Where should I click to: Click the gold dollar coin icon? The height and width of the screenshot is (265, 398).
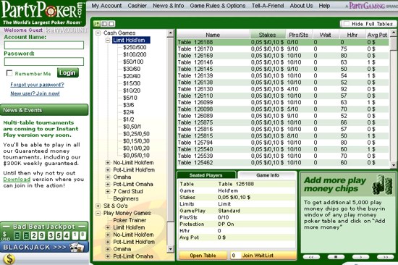(9, 259)
